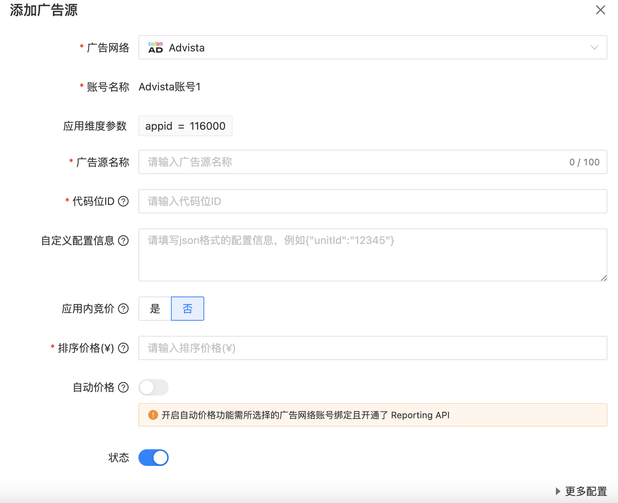This screenshot has width=618, height=503.
Task: Click the 排序价格(¥) input field
Action: (x=373, y=348)
